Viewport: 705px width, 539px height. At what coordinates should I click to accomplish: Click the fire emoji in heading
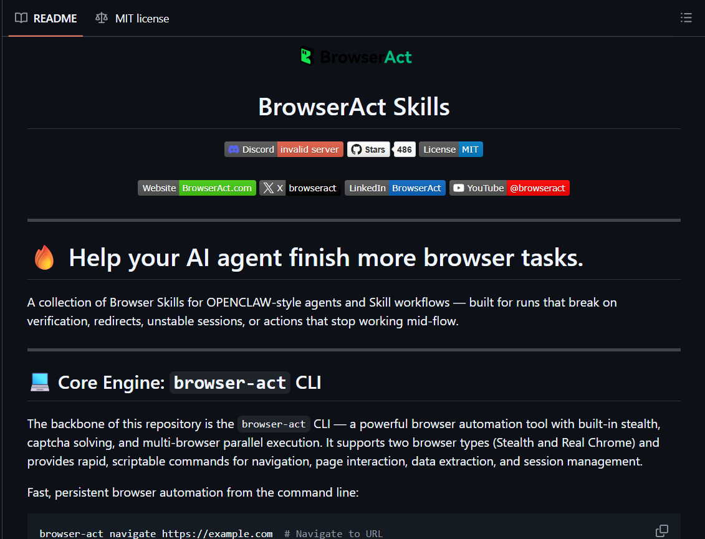44,257
